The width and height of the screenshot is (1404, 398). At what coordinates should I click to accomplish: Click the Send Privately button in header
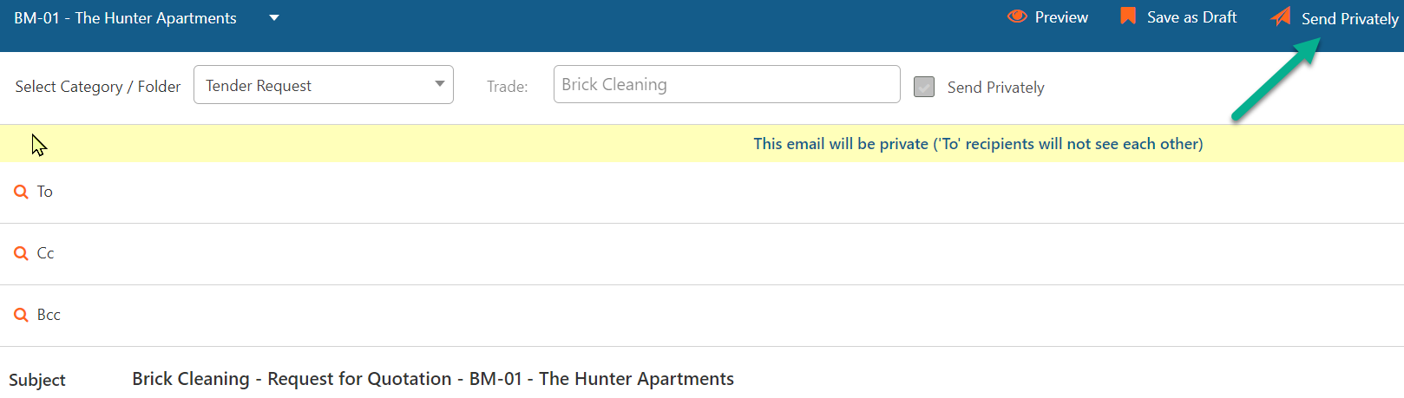[1335, 17]
